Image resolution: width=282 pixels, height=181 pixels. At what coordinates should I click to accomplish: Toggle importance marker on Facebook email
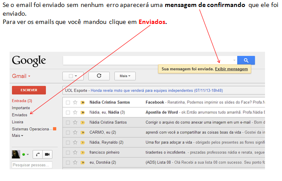click(83, 103)
